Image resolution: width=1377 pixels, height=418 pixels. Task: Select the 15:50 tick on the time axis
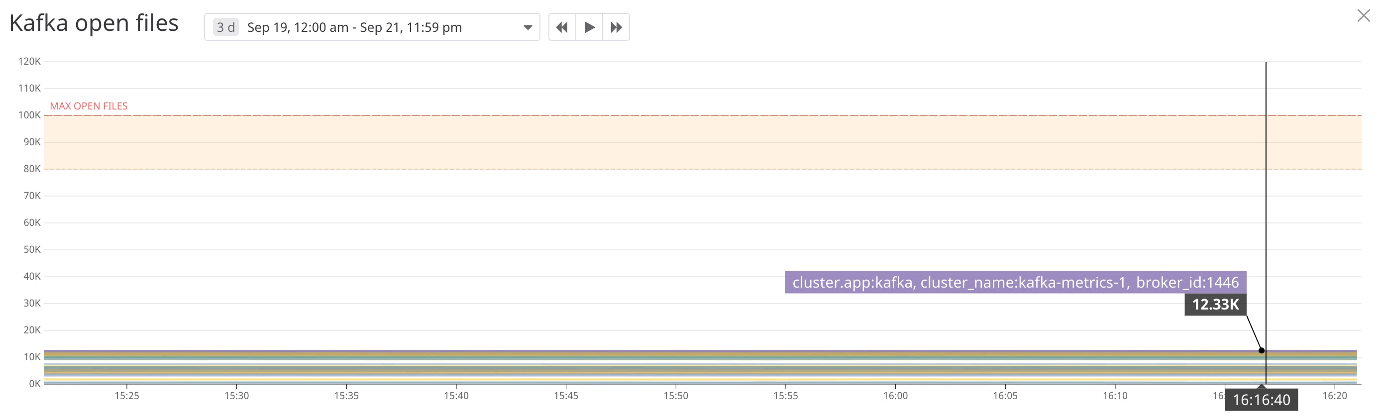click(676, 396)
